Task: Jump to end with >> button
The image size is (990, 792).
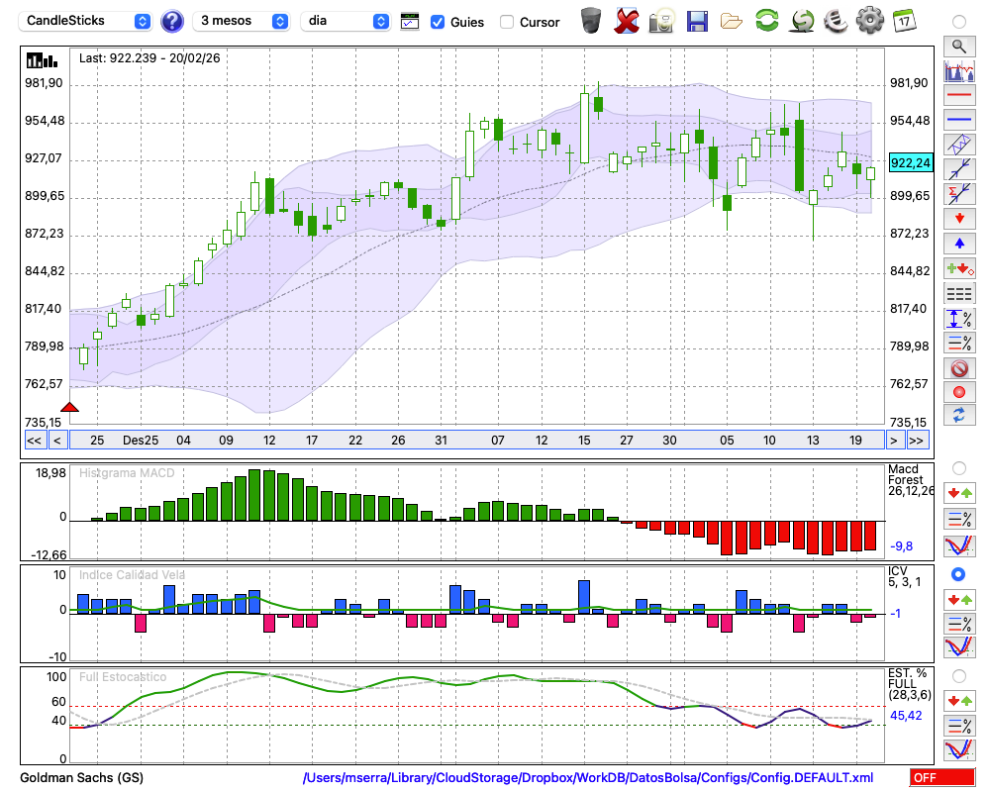Action: [918, 441]
